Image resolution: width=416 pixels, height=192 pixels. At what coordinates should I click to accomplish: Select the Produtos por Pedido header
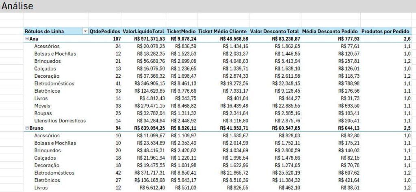[386, 31]
